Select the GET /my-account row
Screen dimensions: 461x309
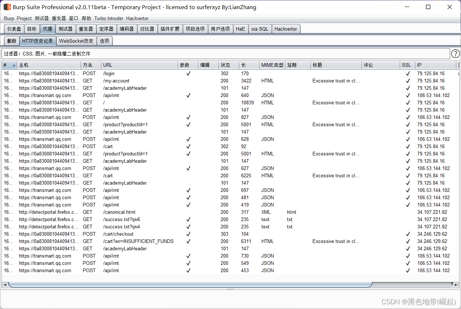click(x=230, y=81)
